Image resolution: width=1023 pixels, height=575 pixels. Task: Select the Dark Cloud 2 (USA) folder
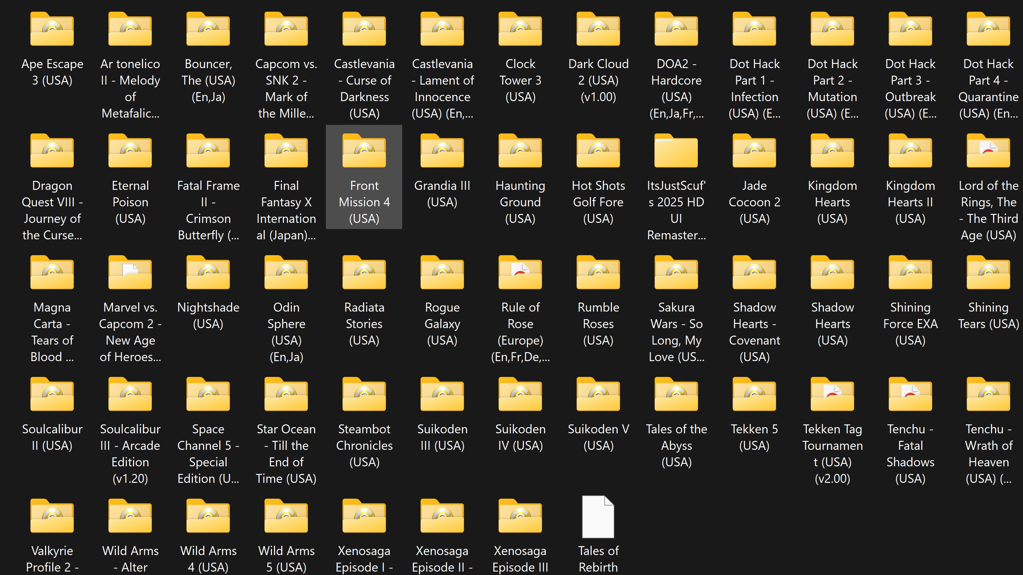coord(598,29)
